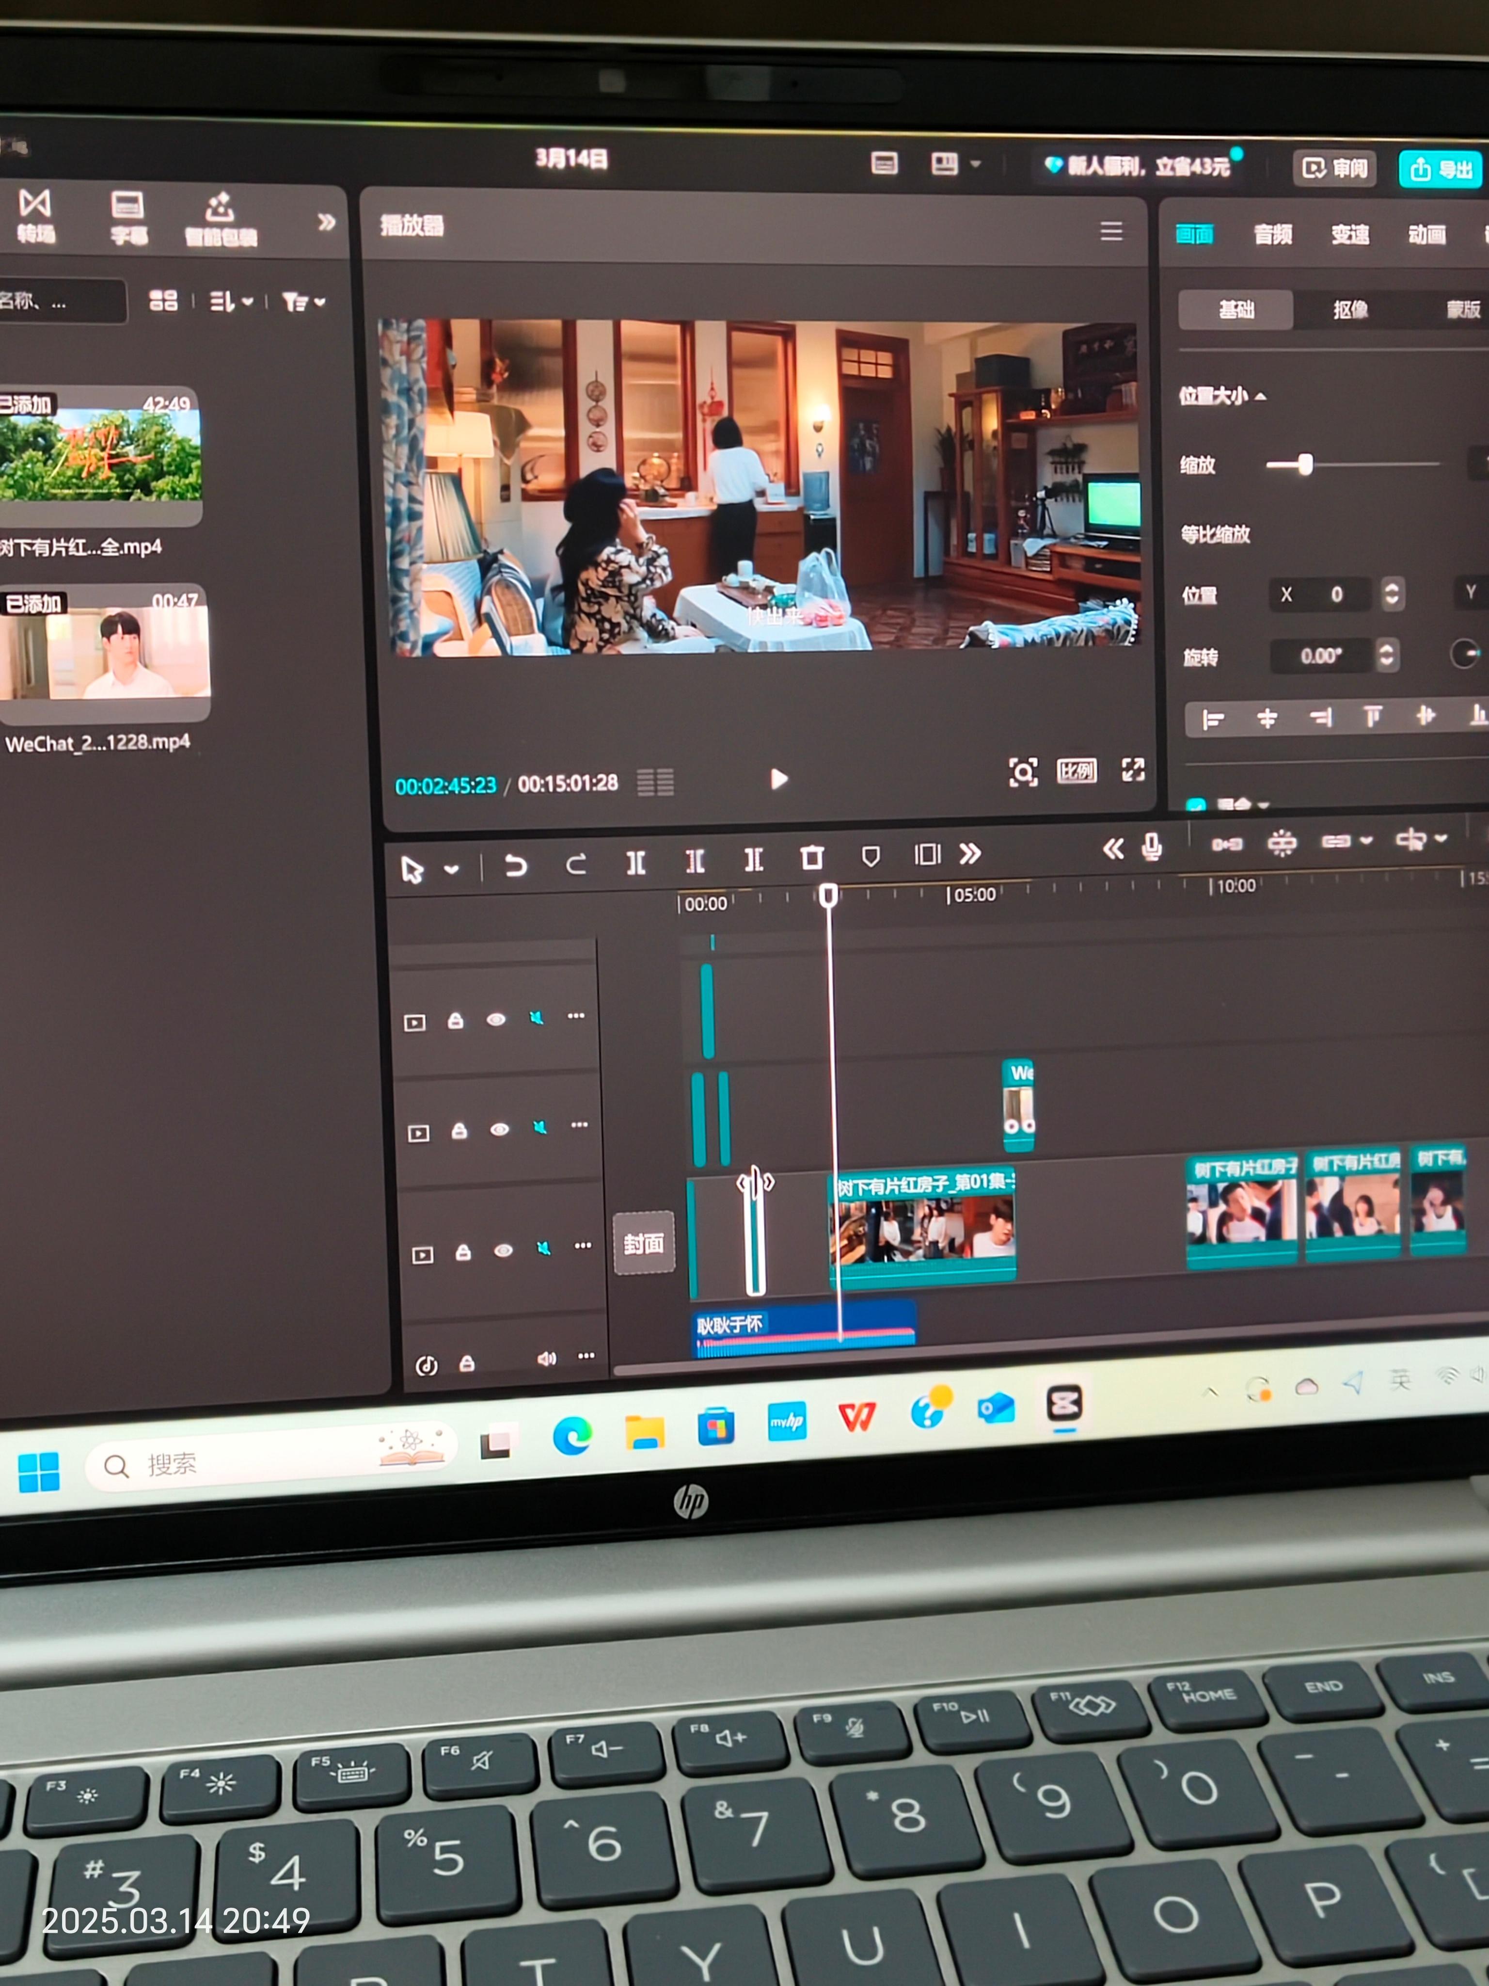The width and height of the screenshot is (1489, 1986).
Task: Switch media library to grid view
Action: (162, 300)
